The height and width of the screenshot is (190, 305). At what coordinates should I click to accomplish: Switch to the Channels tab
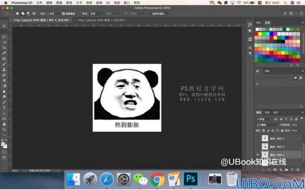[x=267, y=112]
